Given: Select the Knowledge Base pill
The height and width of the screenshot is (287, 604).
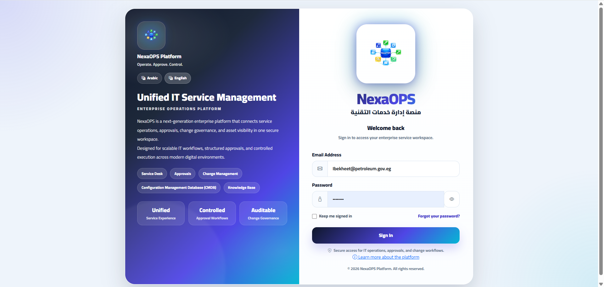Looking at the screenshot, I should pyautogui.click(x=242, y=188).
